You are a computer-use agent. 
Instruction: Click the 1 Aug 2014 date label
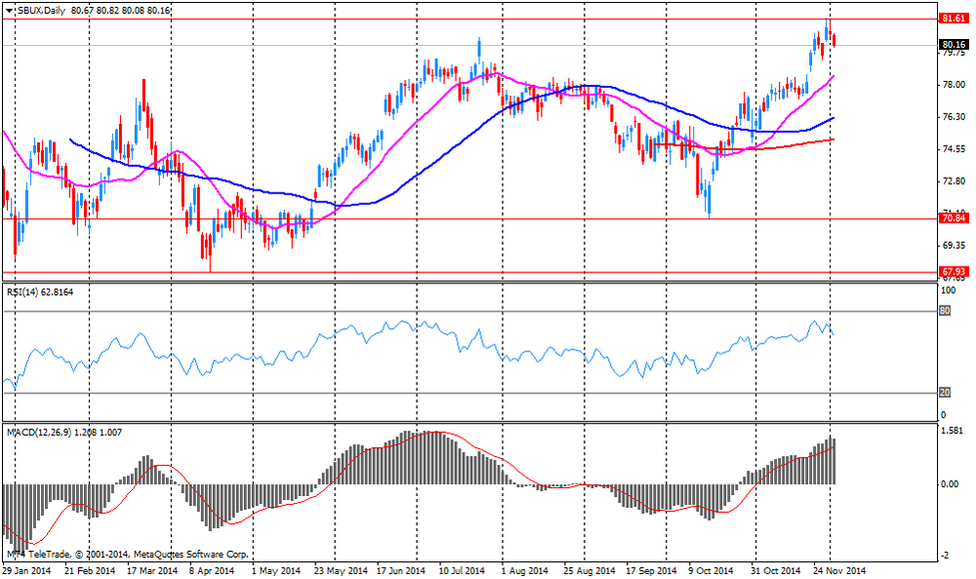[x=524, y=570]
